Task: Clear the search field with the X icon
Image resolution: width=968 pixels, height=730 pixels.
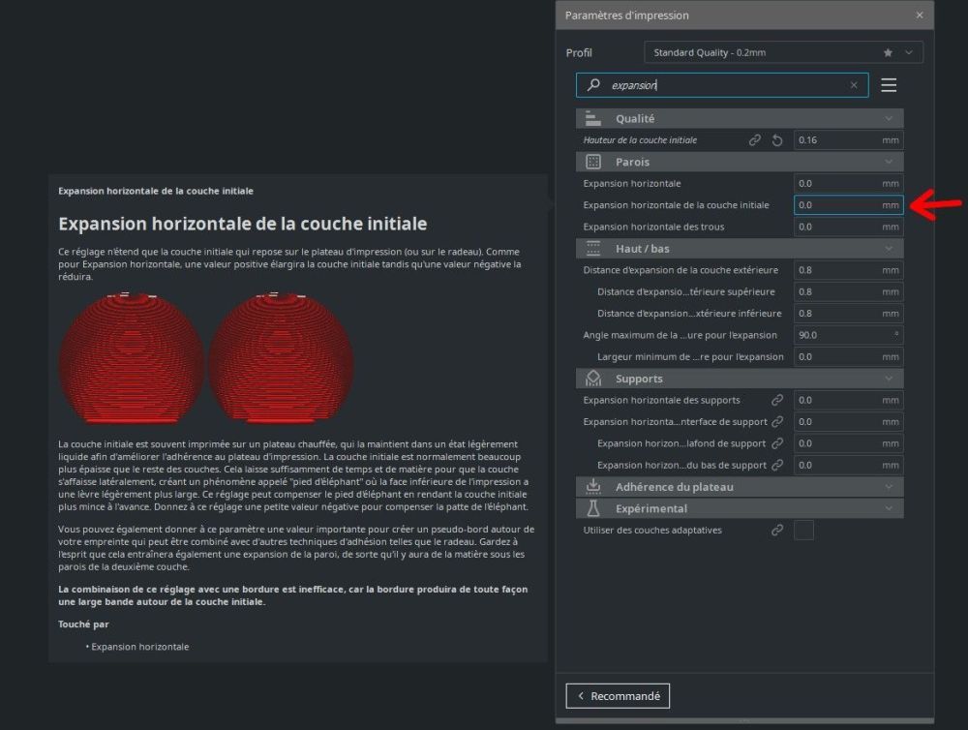Action: (x=854, y=85)
